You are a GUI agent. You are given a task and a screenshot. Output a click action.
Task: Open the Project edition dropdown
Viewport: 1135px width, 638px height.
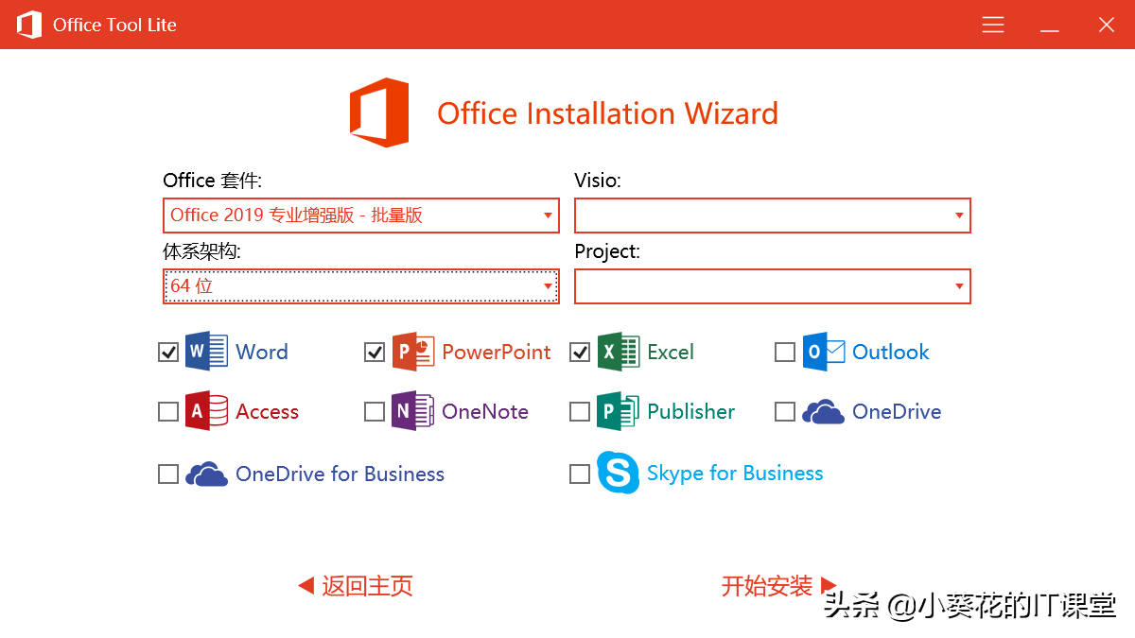point(773,286)
